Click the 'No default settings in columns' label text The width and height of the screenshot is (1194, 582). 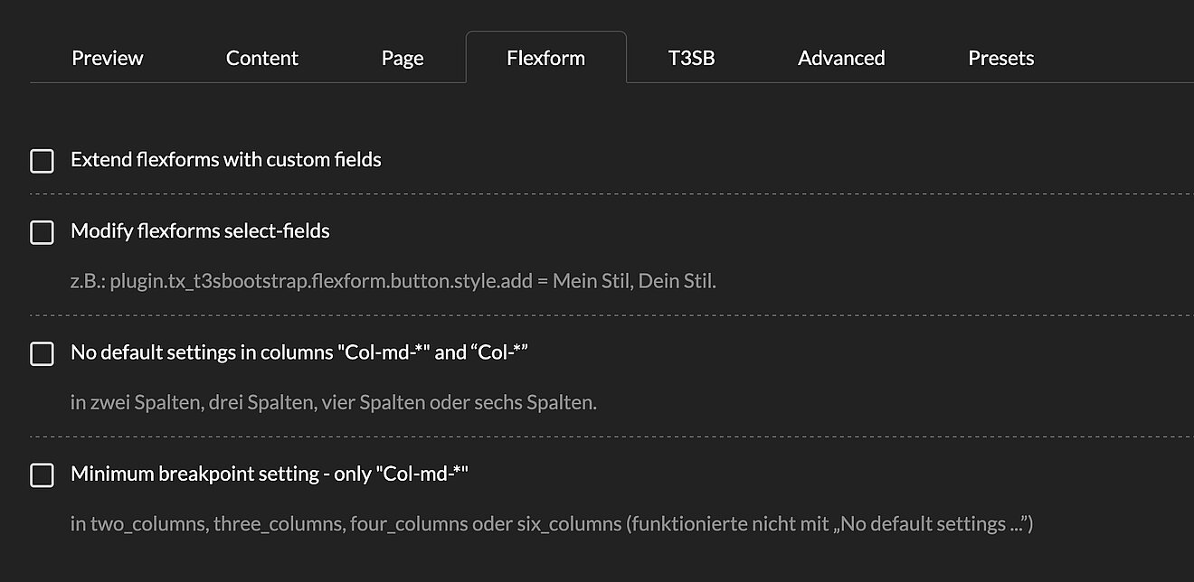point(298,352)
